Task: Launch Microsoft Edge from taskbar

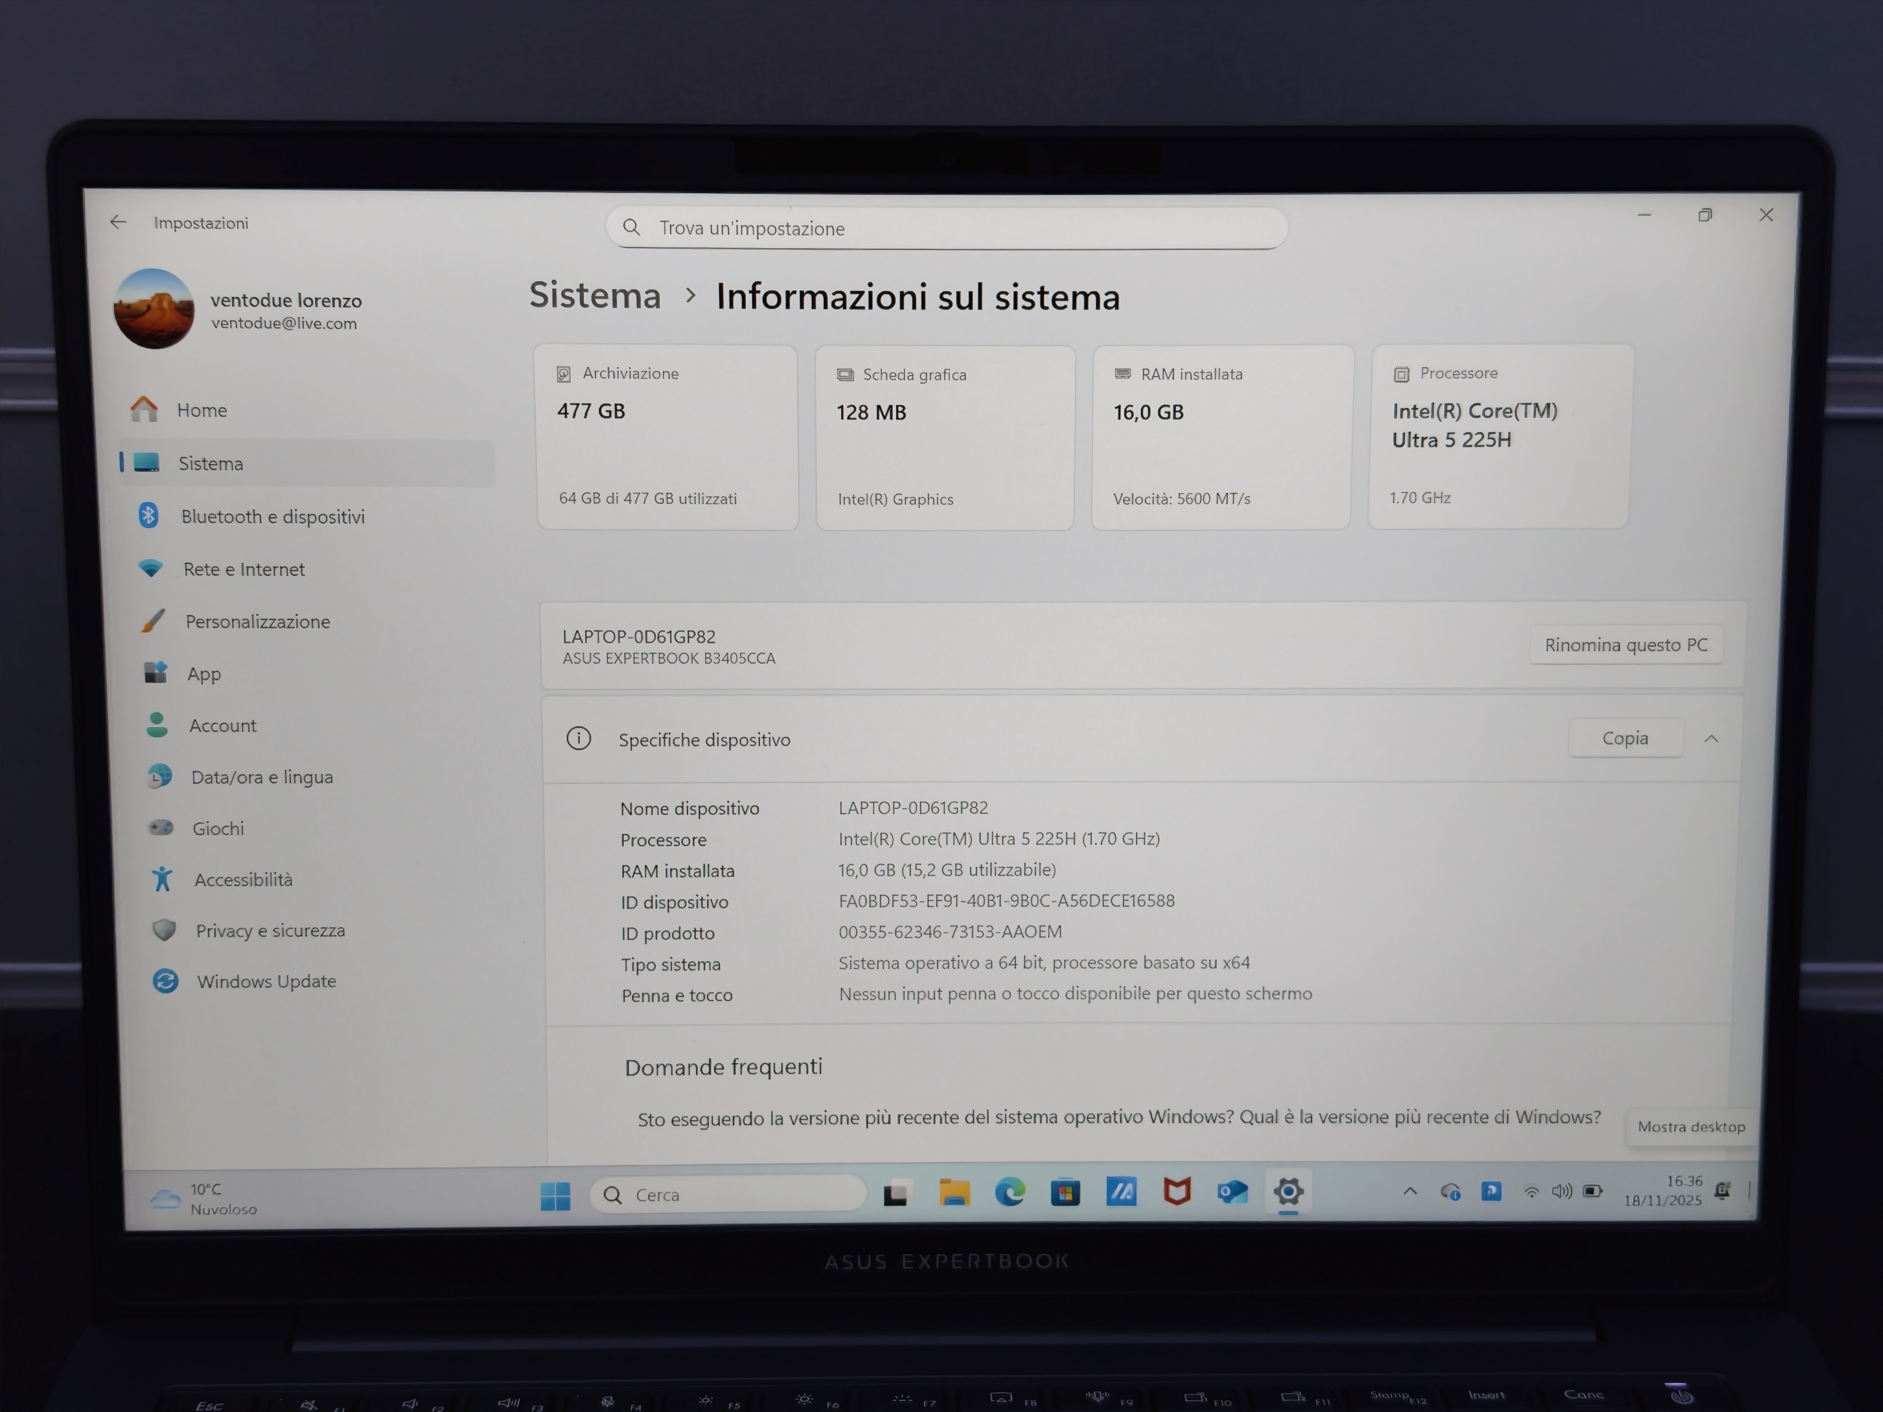Action: pos(1010,1192)
